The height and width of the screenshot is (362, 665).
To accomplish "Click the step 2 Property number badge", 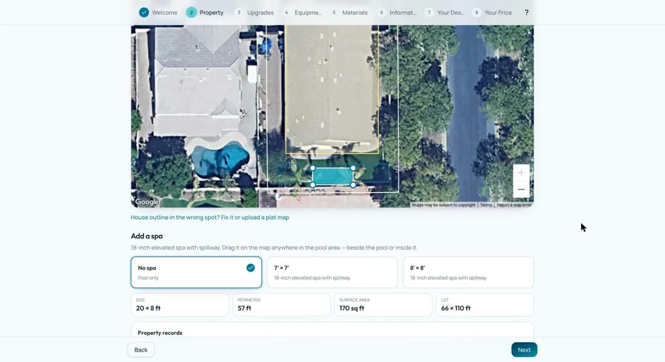I will (191, 13).
